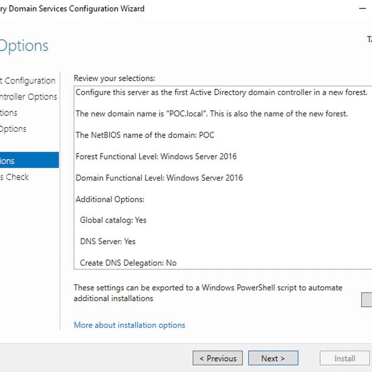Click the Review your selections label
The height and width of the screenshot is (372, 372).
tap(114, 78)
